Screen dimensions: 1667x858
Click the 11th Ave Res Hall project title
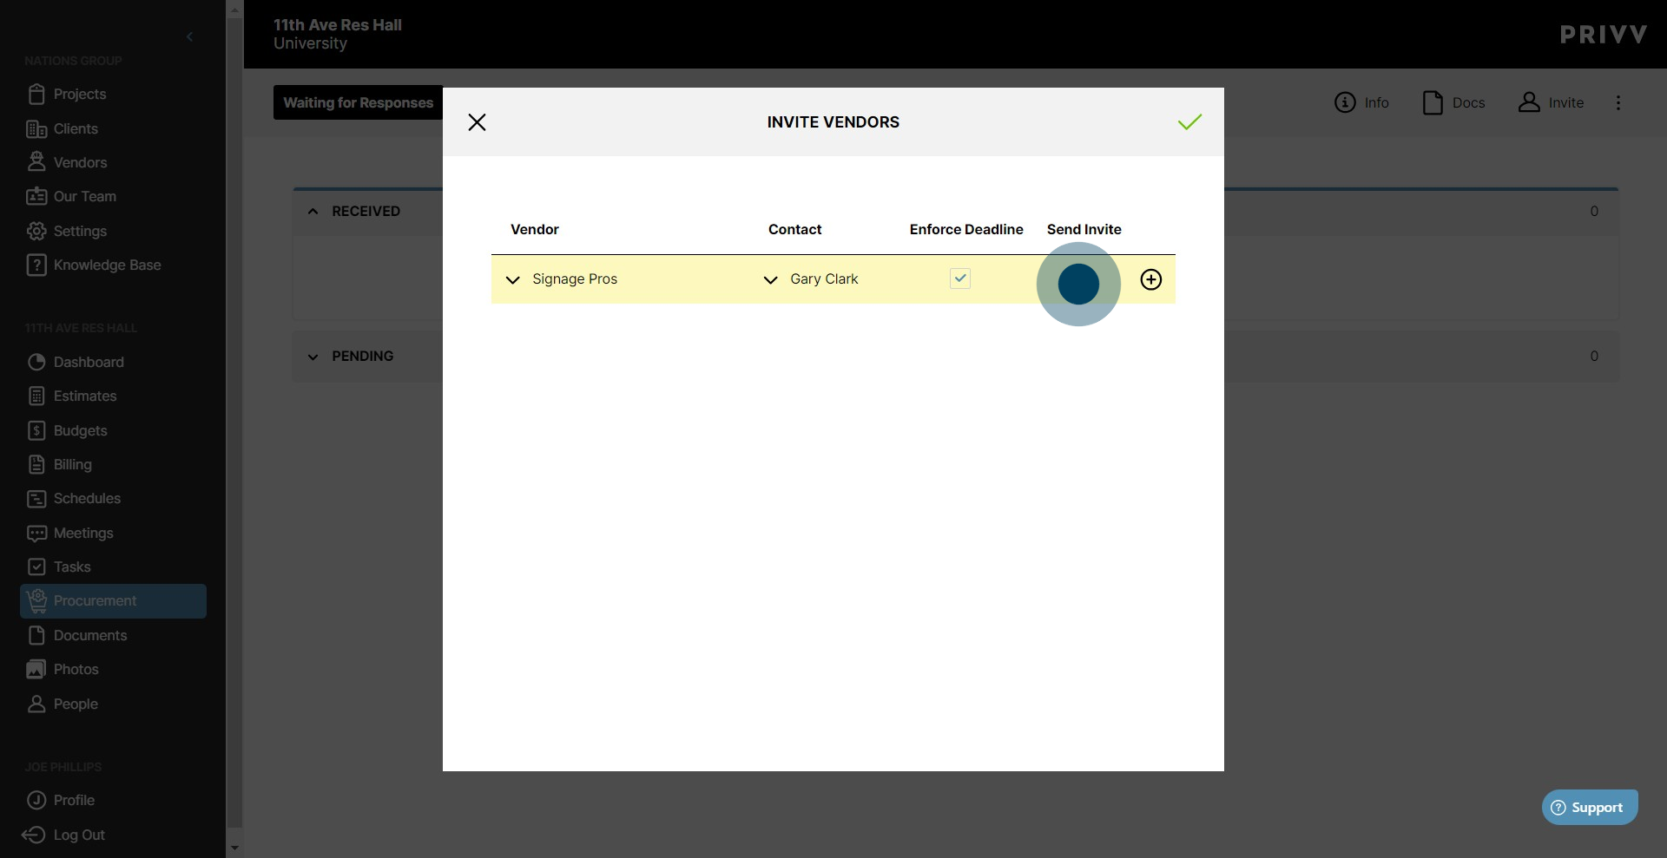[x=338, y=25]
